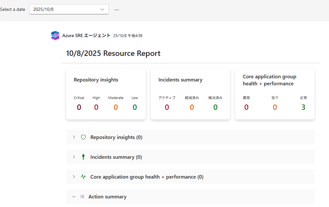Click the アクティブ incidents count
This screenshot has height=207, width=329.
[x=167, y=107]
